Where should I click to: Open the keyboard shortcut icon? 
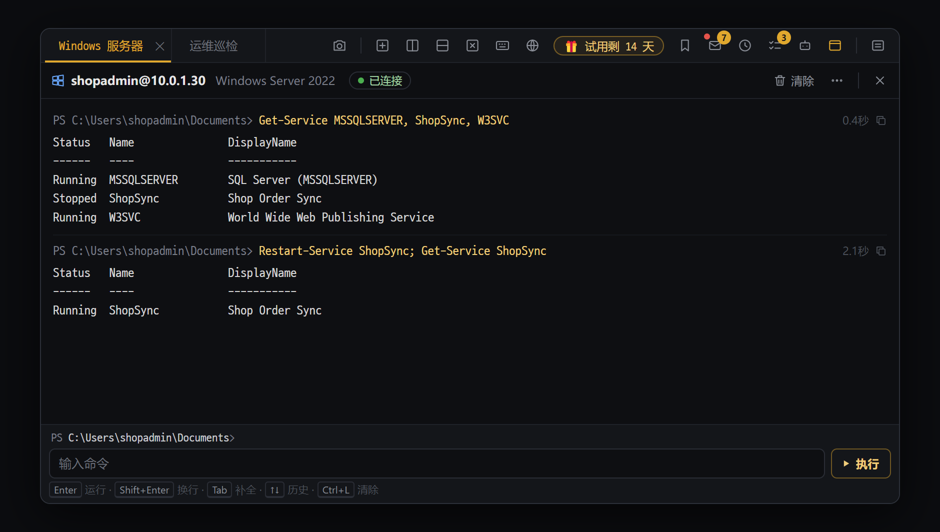(502, 46)
